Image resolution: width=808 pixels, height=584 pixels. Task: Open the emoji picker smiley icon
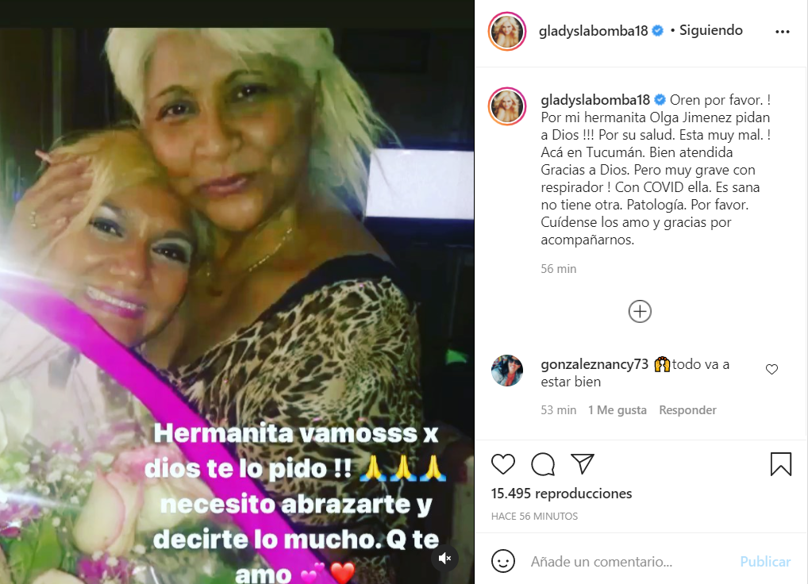[503, 561]
